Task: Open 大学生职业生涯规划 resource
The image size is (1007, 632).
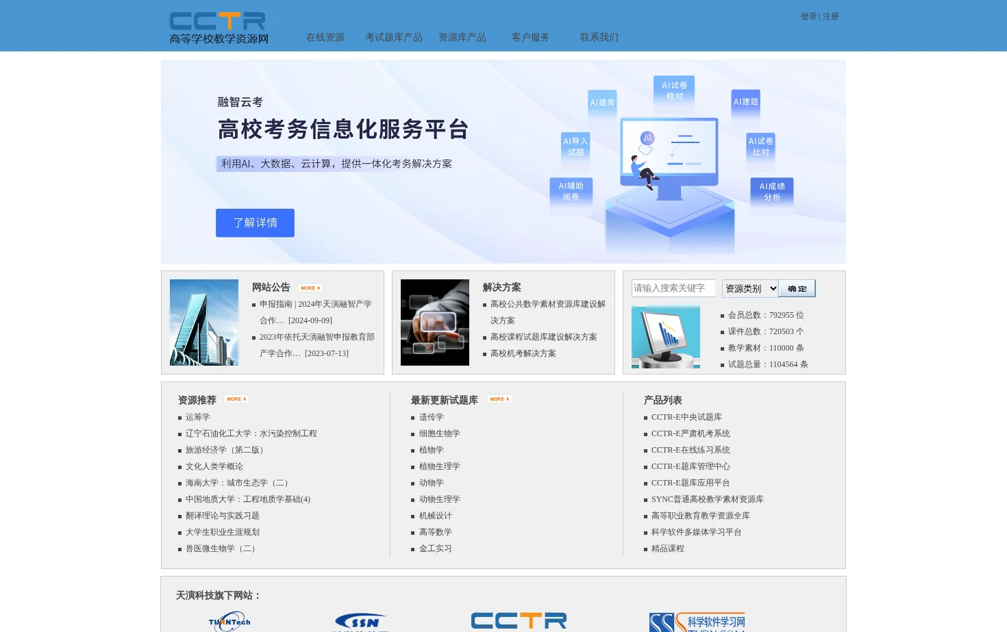Action: tap(223, 532)
